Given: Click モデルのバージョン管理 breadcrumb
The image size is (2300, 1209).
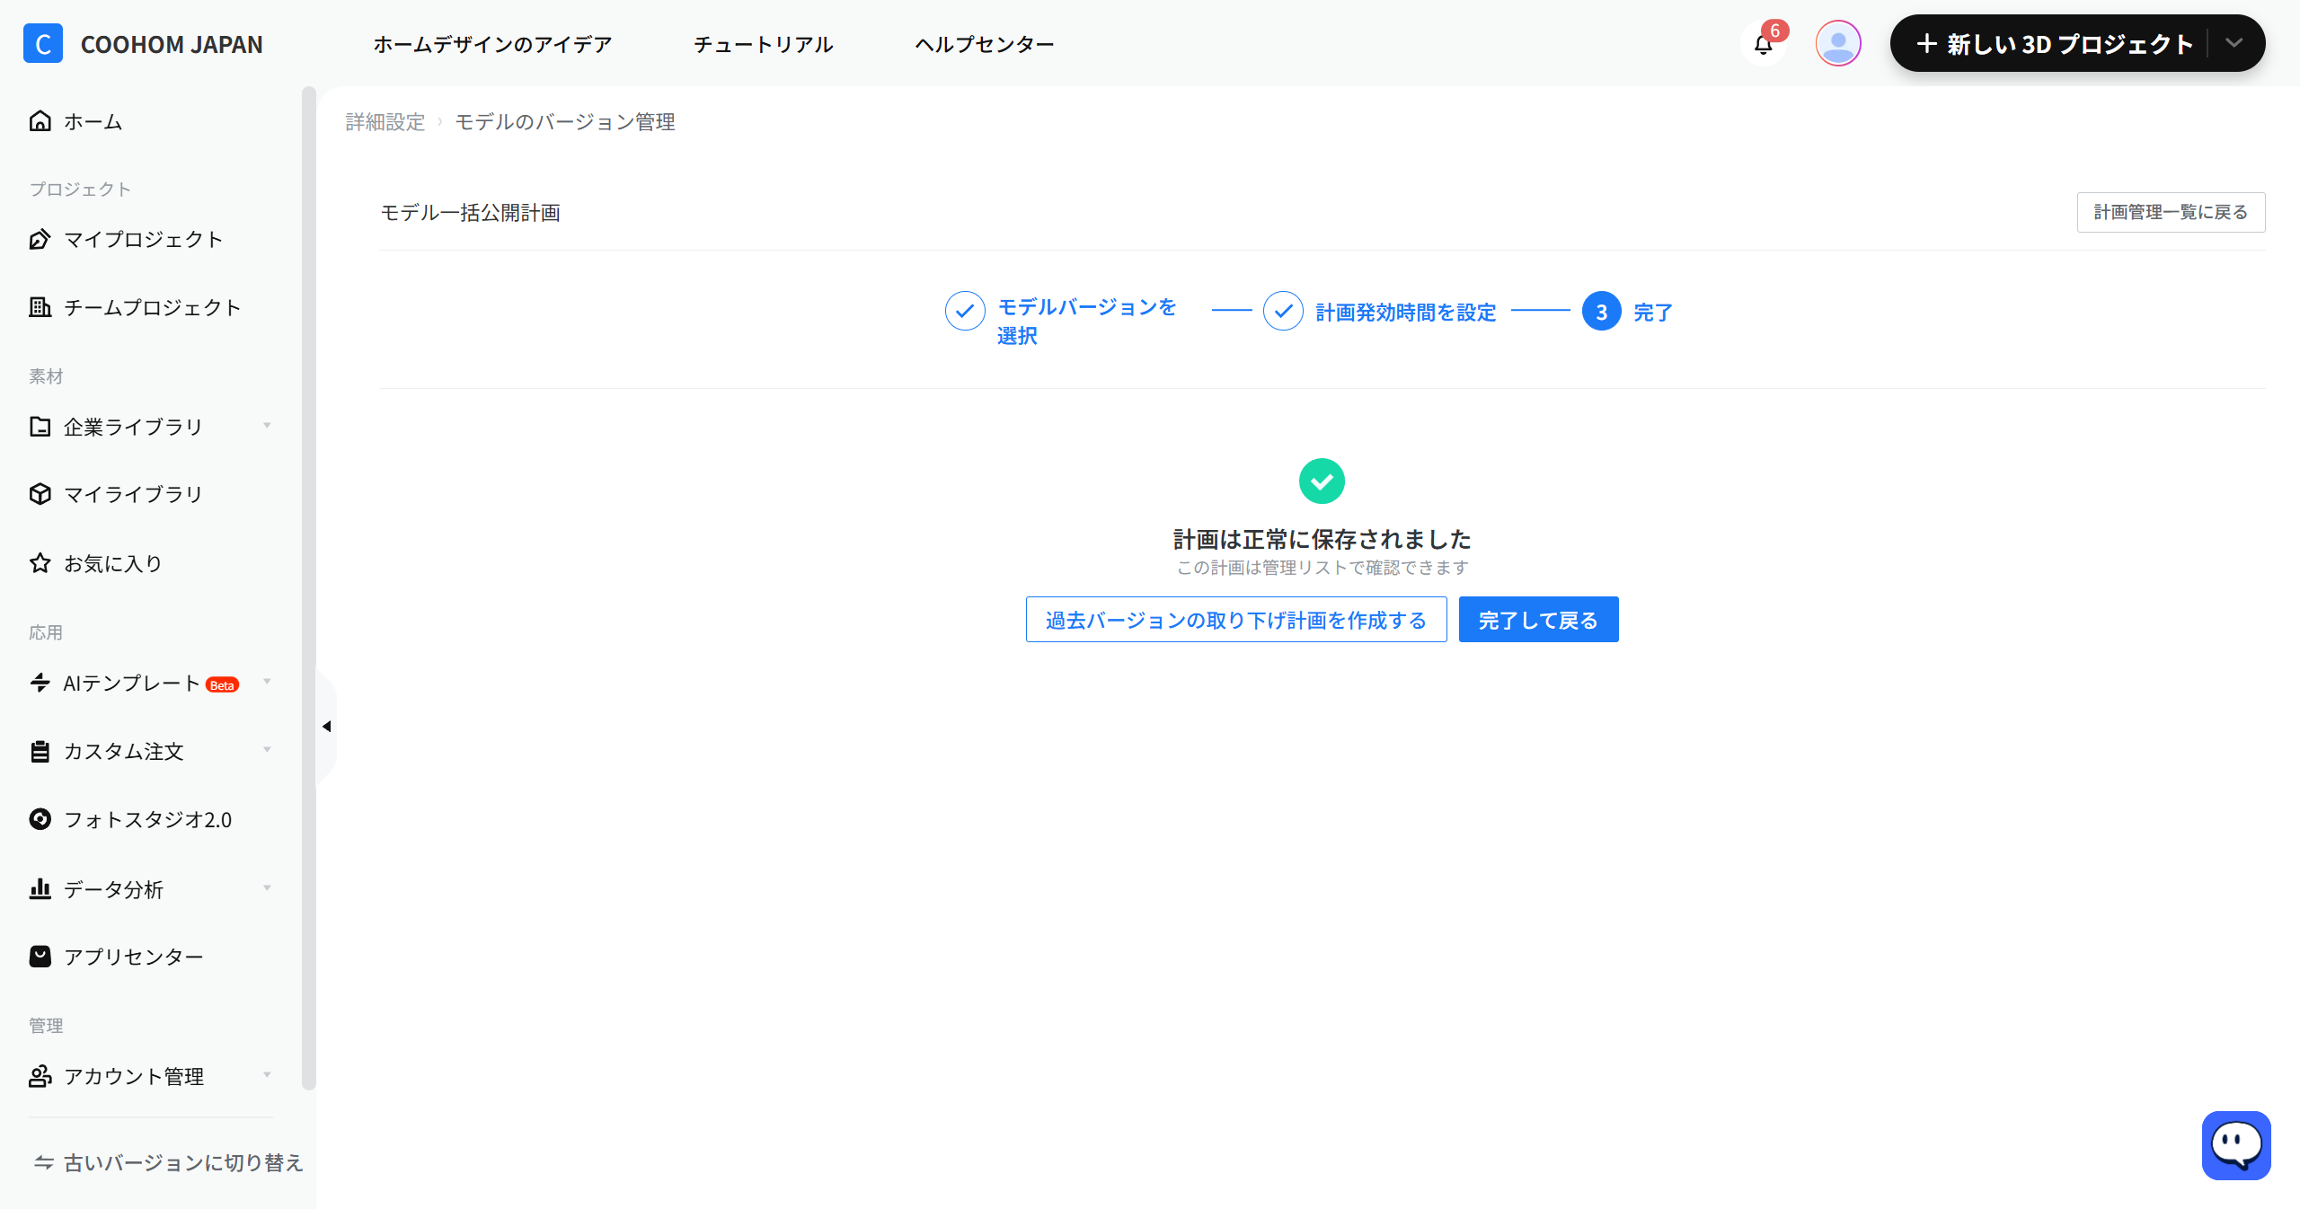Looking at the screenshot, I should 565,122.
